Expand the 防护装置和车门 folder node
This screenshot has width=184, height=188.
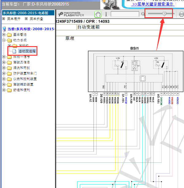pyautogui.click(x=4, y=73)
